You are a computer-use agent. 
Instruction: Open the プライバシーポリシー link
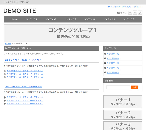click(x=132, y=7)
